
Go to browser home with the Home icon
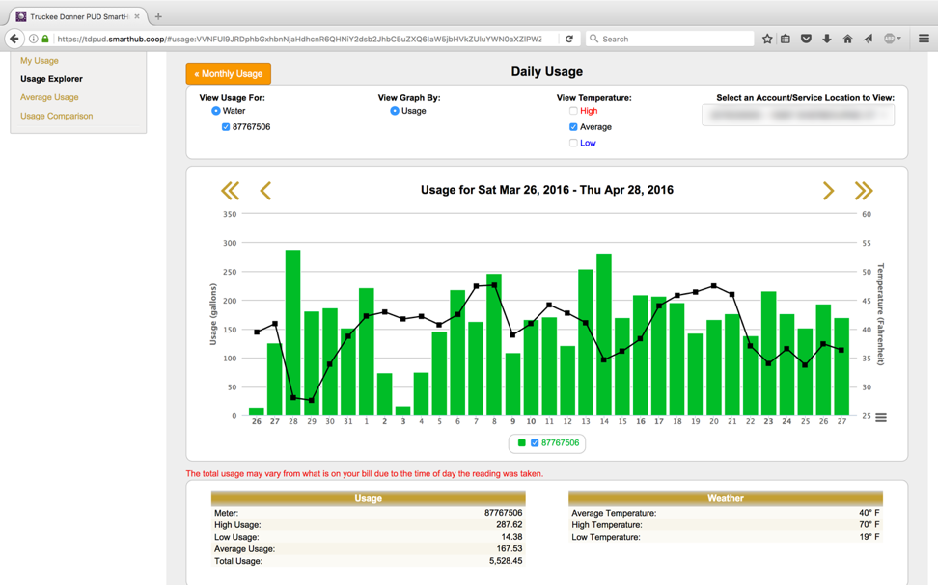pyautogui.click(x=846, y=39)
